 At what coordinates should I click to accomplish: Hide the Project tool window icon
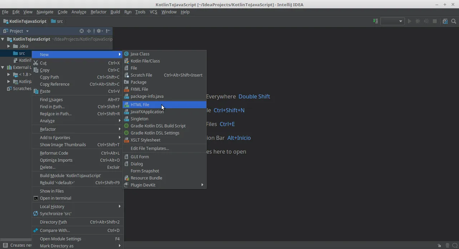tap(108, 31)
